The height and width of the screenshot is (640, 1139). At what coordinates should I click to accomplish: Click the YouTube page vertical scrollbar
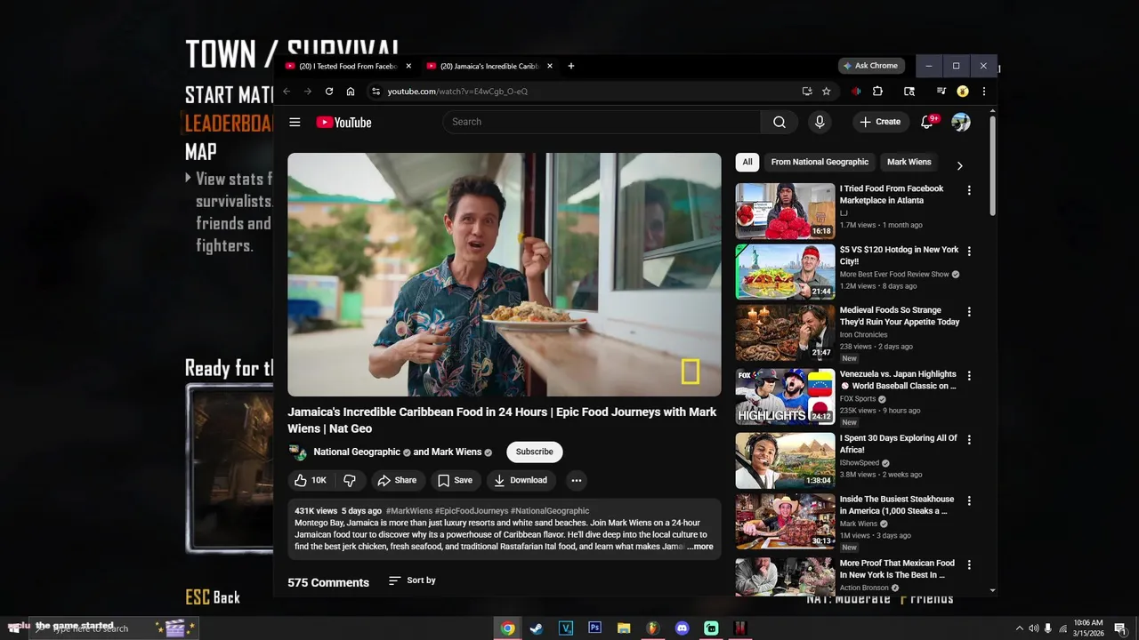pyautogui.click(x=992, y=166)
